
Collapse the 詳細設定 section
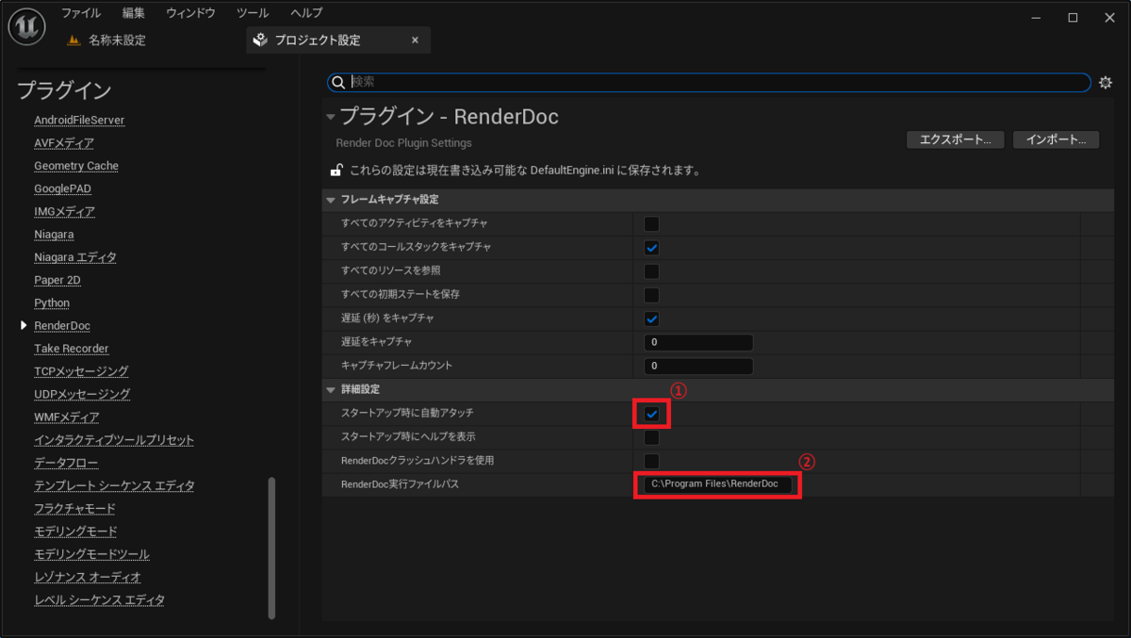click(x=332, y=389)
